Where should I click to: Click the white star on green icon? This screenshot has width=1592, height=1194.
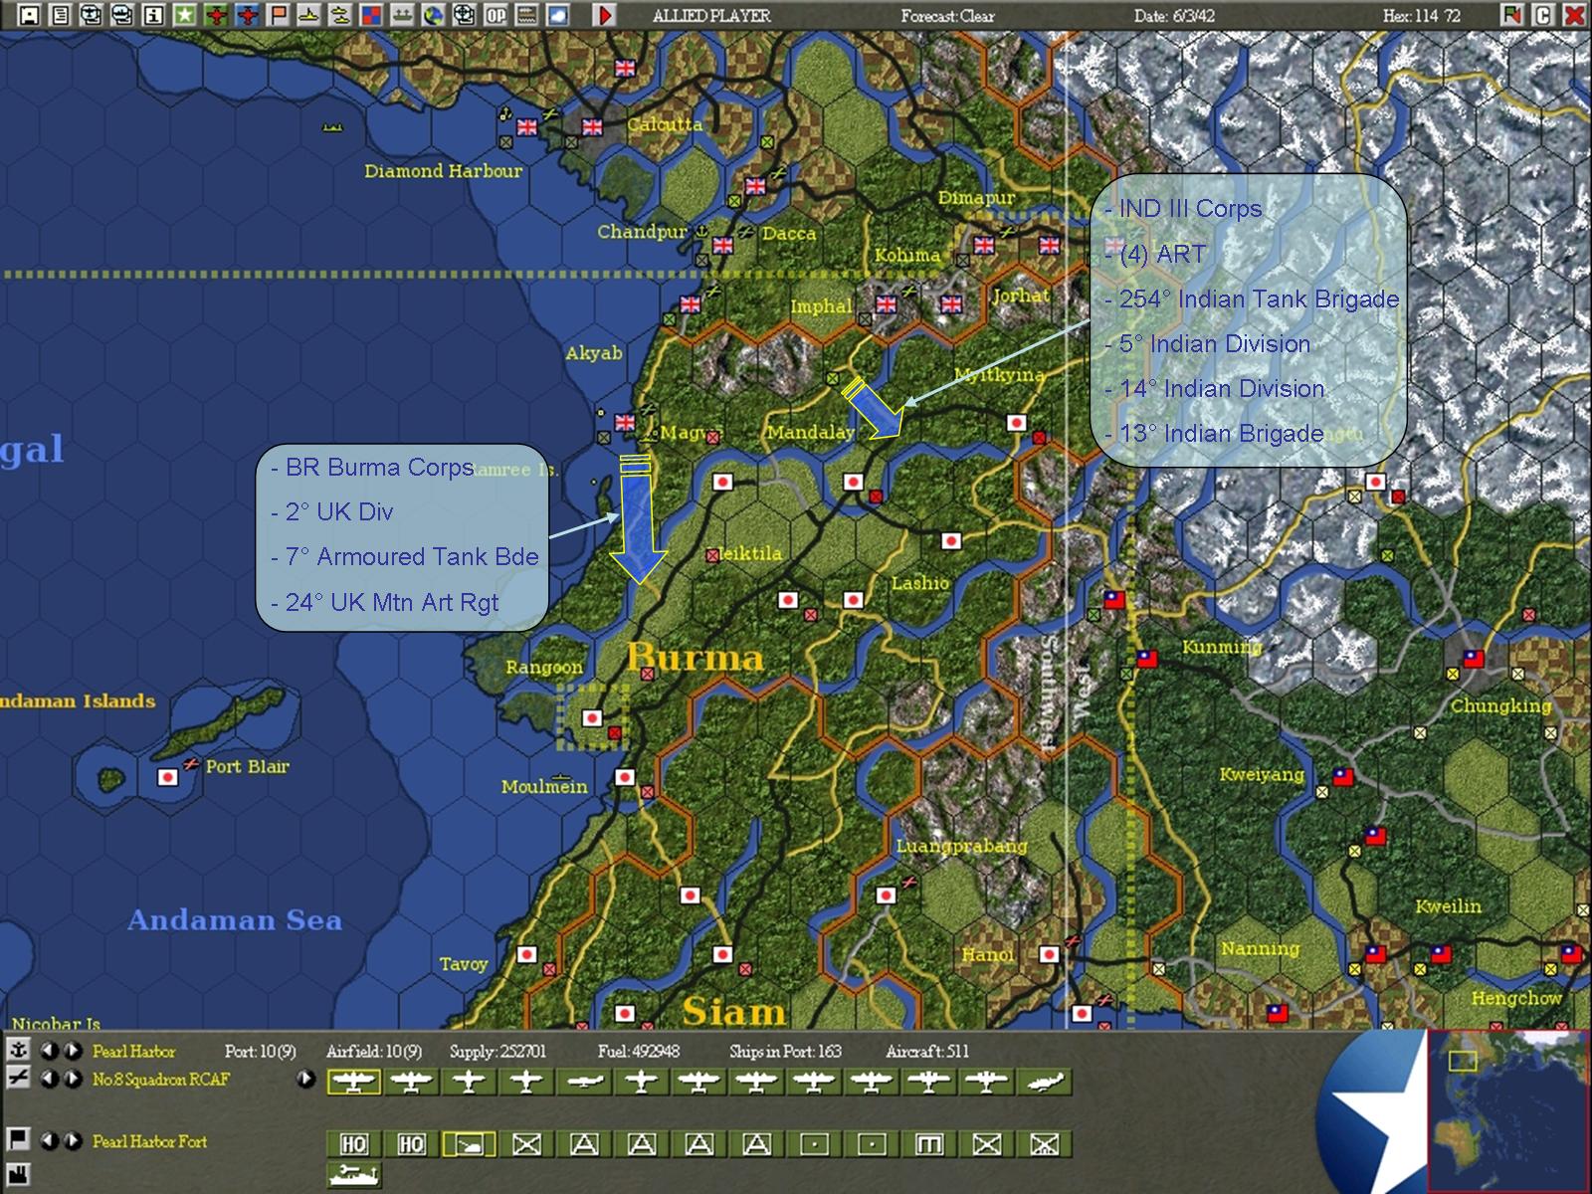184,15
